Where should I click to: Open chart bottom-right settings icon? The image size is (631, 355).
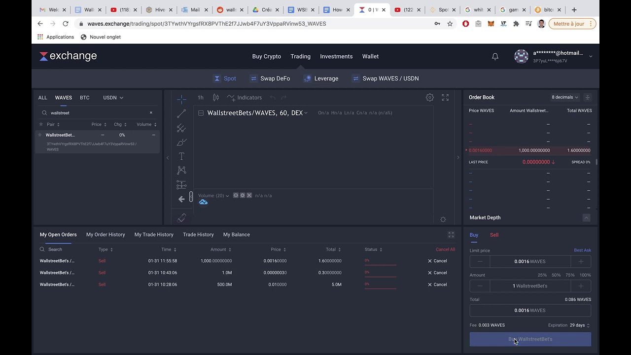point(443,219)
